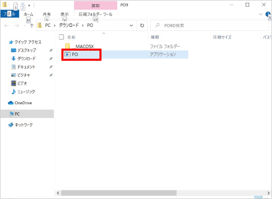Viewport: 272px width, 199px height.
Task: Toggle the select-all checkbox beside 名前
Action: tap(61, 37)
